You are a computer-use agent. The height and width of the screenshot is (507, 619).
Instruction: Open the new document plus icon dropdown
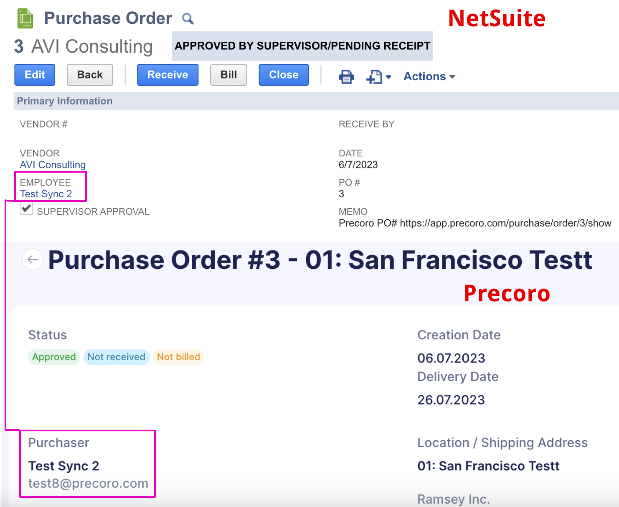pos(378,76)
